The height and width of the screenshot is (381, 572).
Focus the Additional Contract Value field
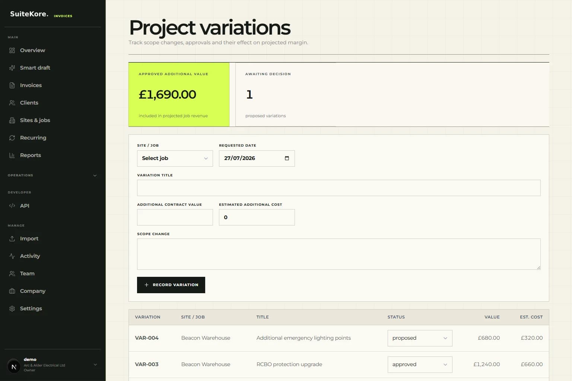(175, 217)
